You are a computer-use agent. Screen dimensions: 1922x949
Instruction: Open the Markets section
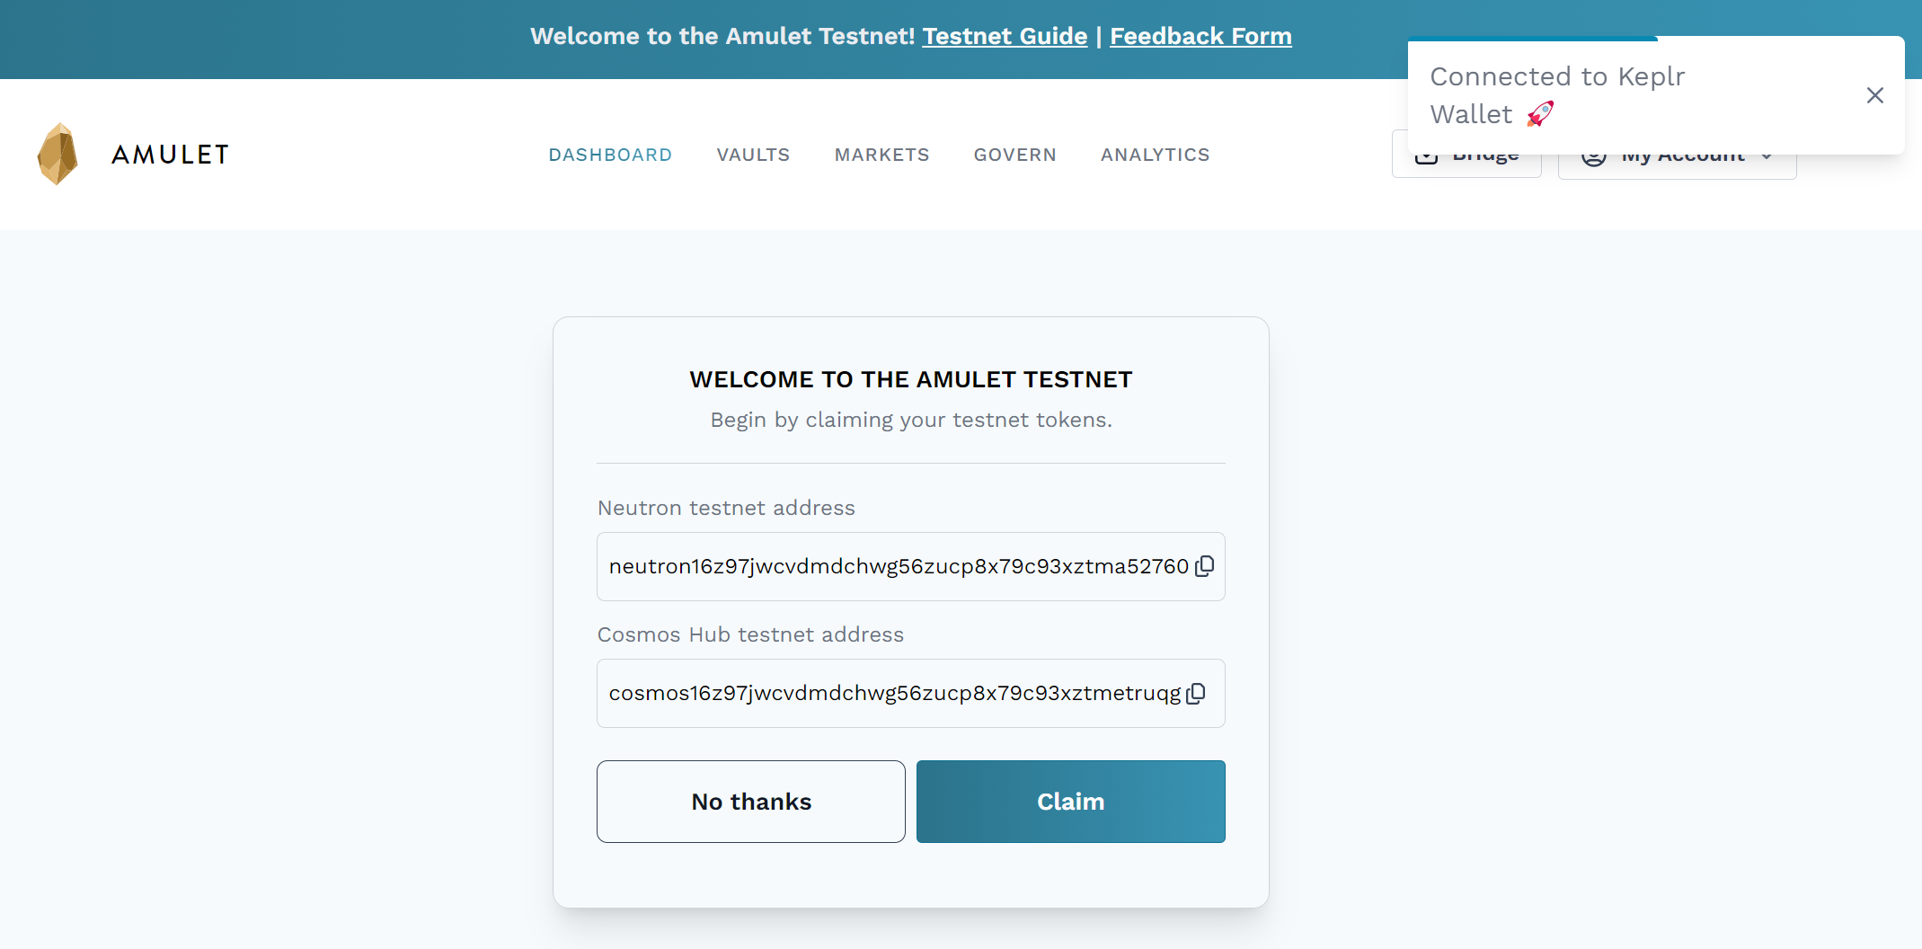pyautogui.click(x=881, y=155)
